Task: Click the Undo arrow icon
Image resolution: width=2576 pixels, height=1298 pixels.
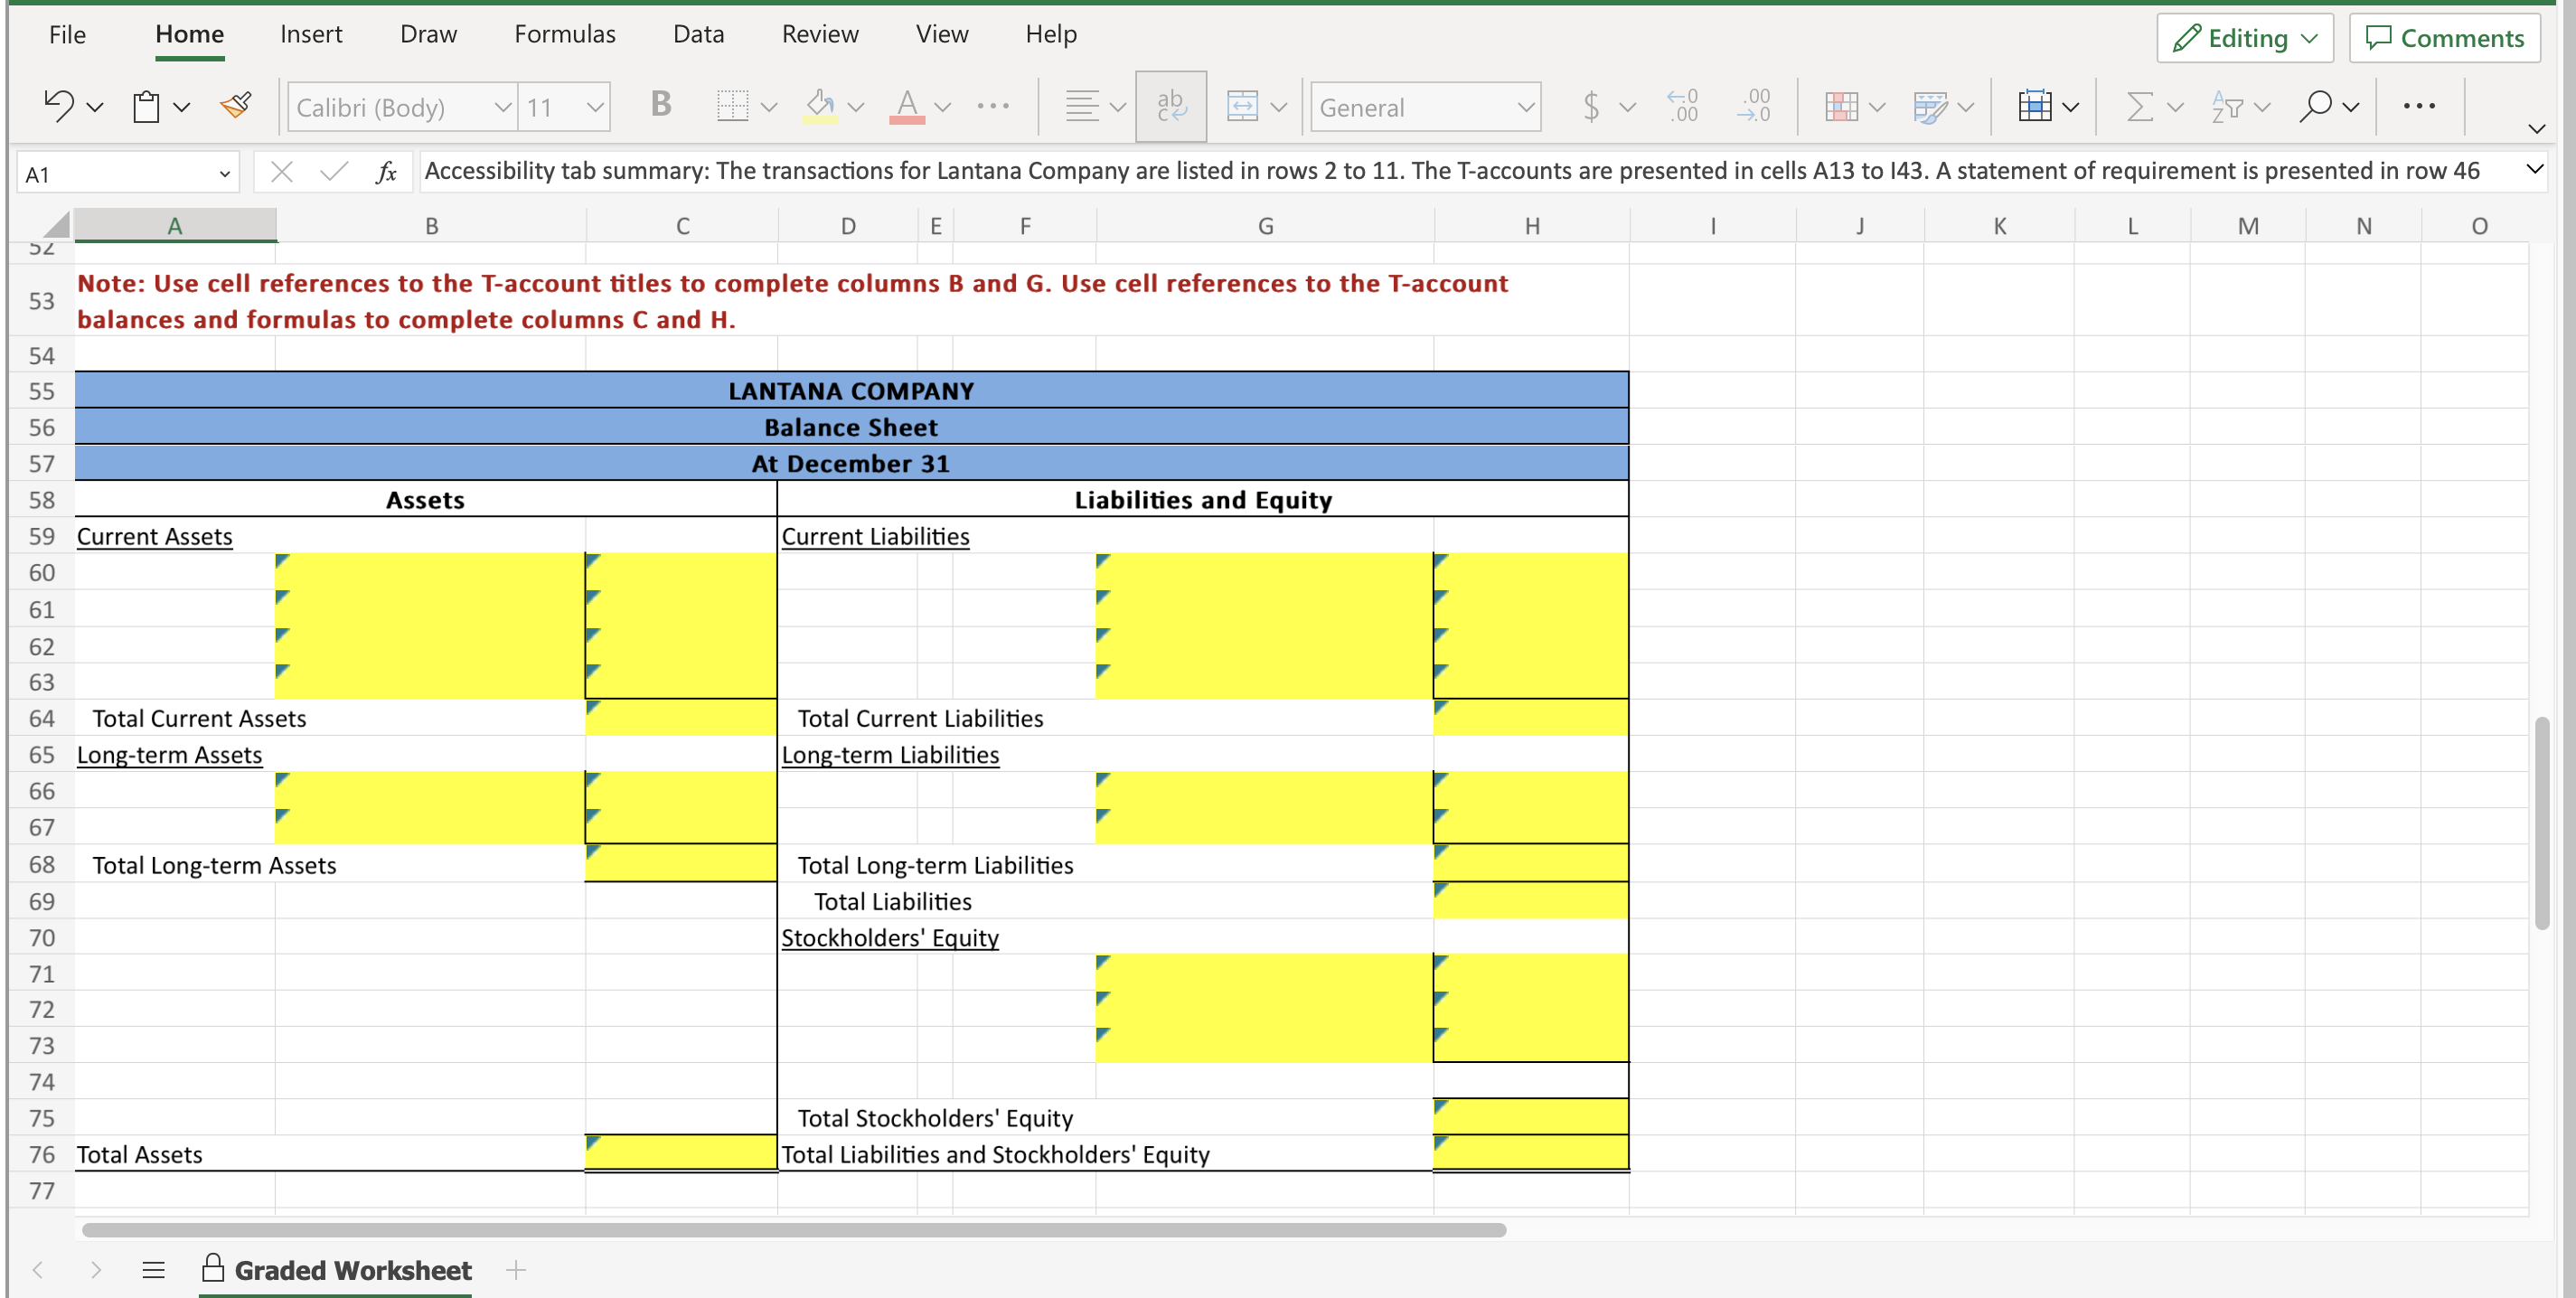Action: tap(58, 106)
